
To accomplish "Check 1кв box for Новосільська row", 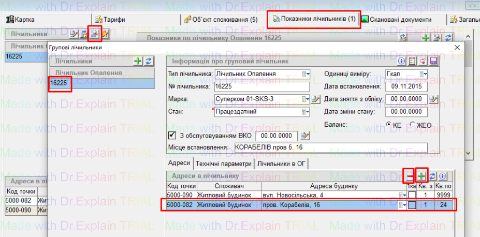I will pos(412,195).
